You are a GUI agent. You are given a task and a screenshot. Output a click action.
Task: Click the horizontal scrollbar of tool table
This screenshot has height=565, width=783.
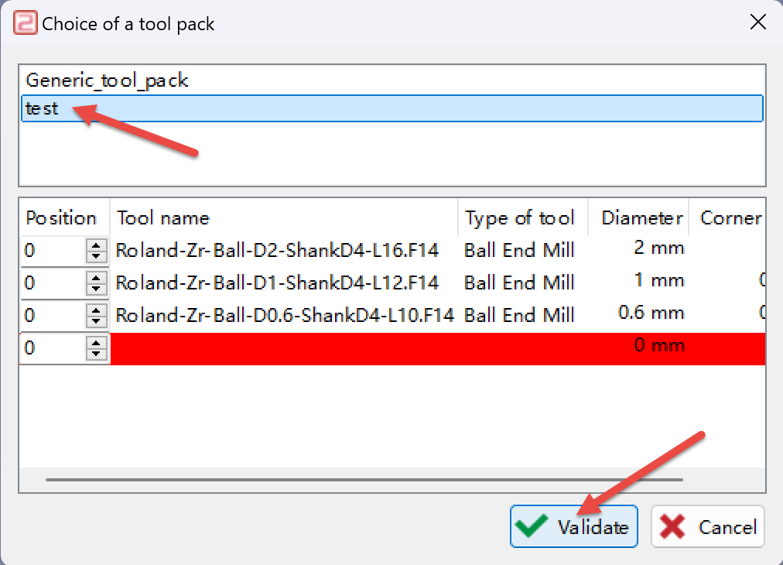click(364, 480)
